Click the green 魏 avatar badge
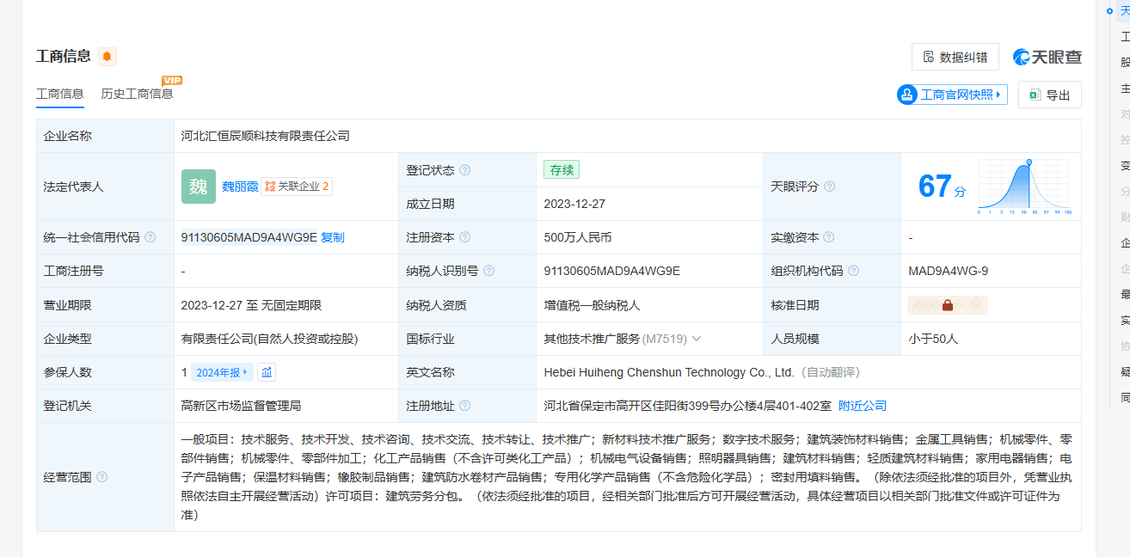This screenshot has width=1130, height=557. click(x=198, y=187)
